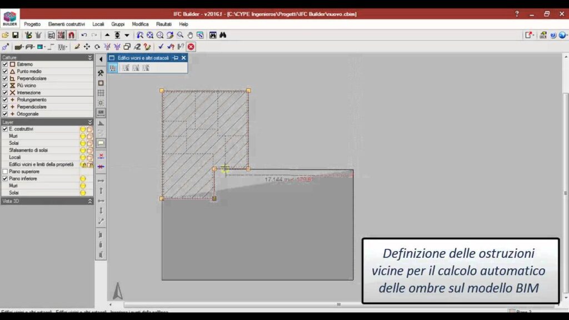Image resolution: width=569 pixels, height=320 pixels.
Task: Collapse the Catture panel
Action: (90, 57)
